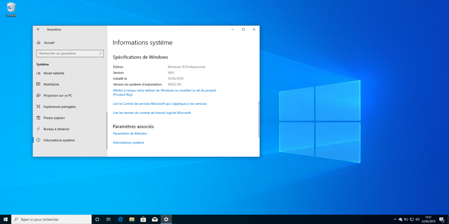The width and height of the screenshot is (449, 224).
Task: Click the version value 1903
Action: click(x=171, y=72)
